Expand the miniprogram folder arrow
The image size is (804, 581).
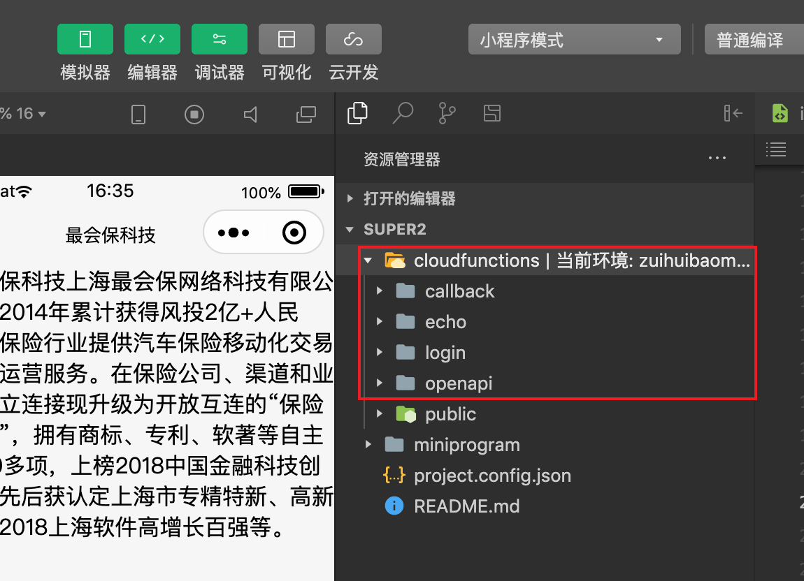pos(368,445)
